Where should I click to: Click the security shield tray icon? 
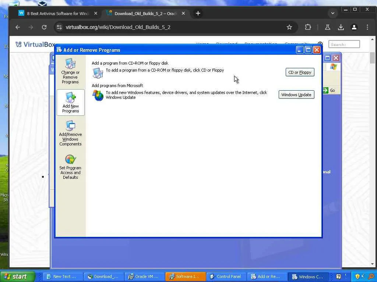(357, 276)
